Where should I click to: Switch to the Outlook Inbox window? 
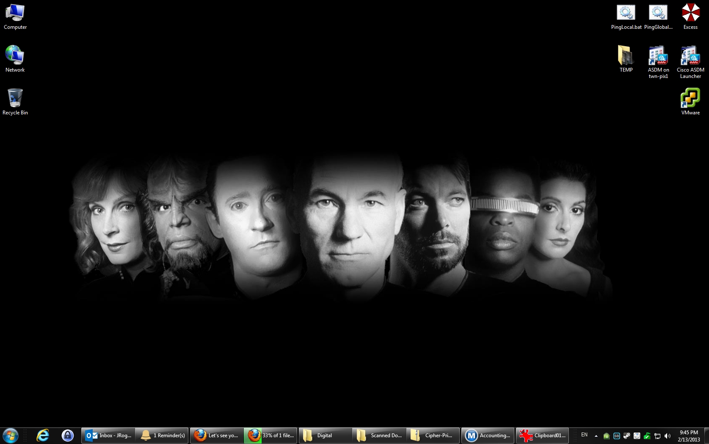click(x=108, y=436)
